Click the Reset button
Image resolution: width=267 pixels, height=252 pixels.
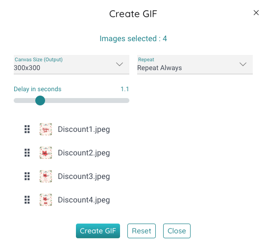coord(142,231)
